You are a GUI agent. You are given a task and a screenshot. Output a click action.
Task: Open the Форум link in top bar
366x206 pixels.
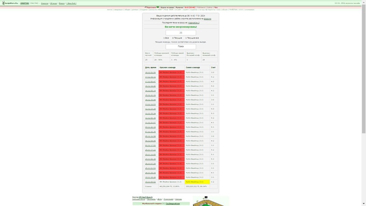[62, 3]
